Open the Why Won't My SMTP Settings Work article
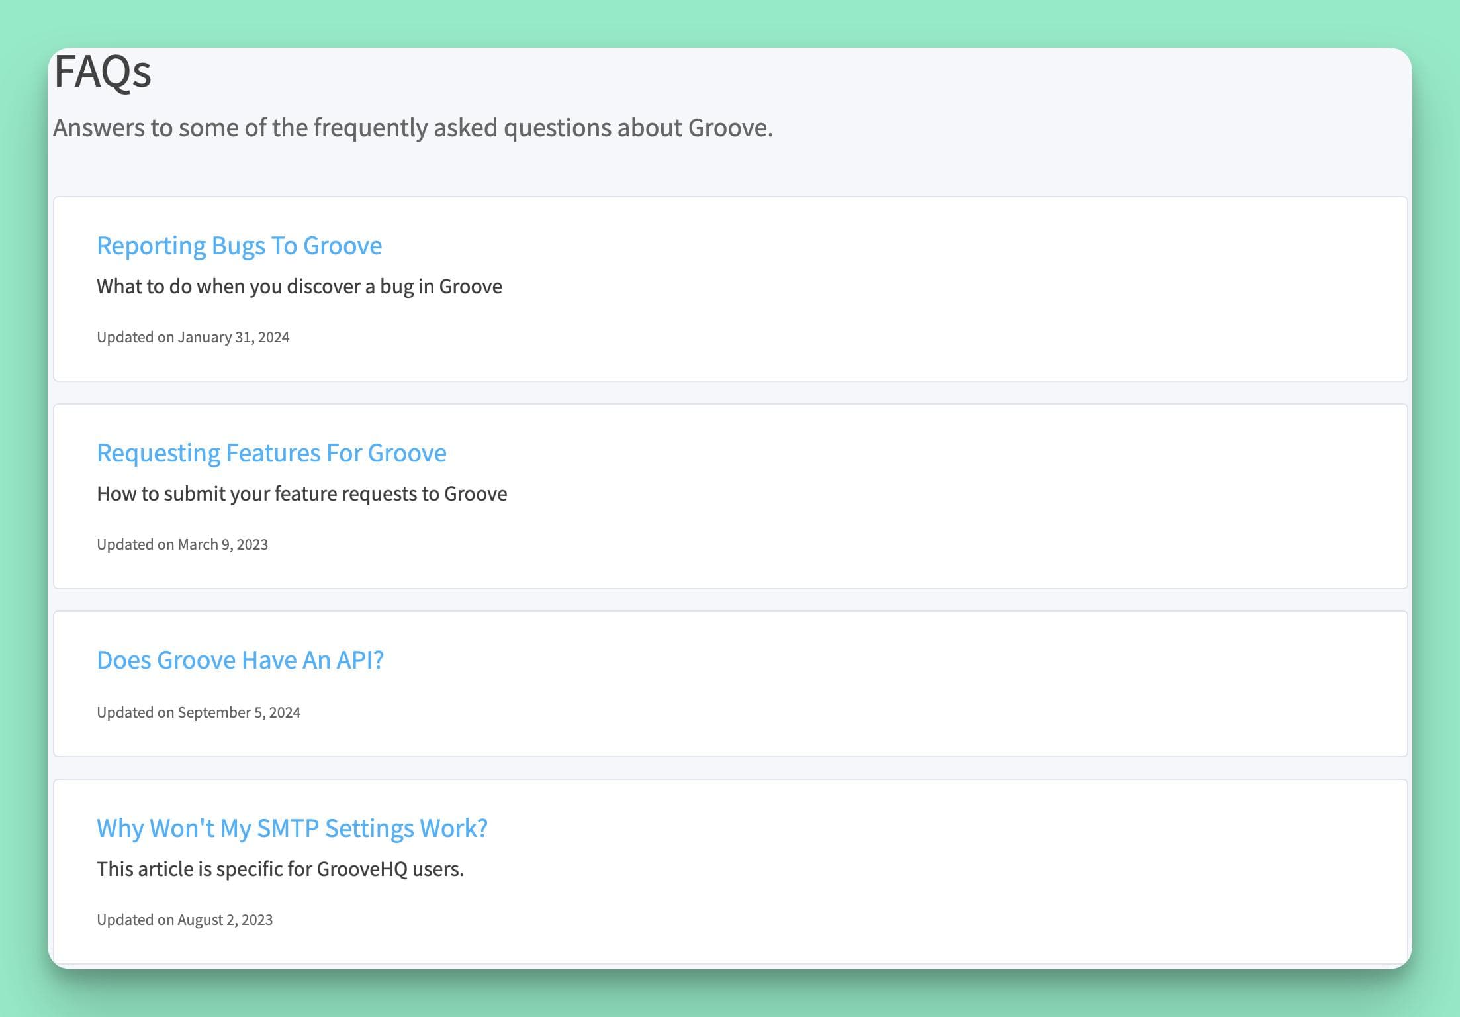The image size is (1460, 1017). tap(292, 827)
